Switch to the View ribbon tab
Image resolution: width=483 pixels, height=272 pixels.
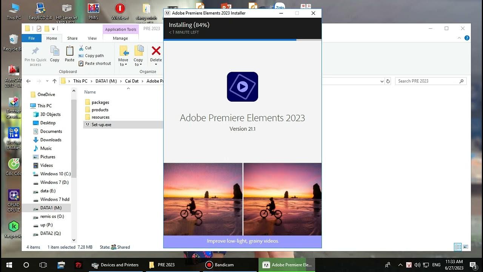pyautogui.click(x=92, y=38)
